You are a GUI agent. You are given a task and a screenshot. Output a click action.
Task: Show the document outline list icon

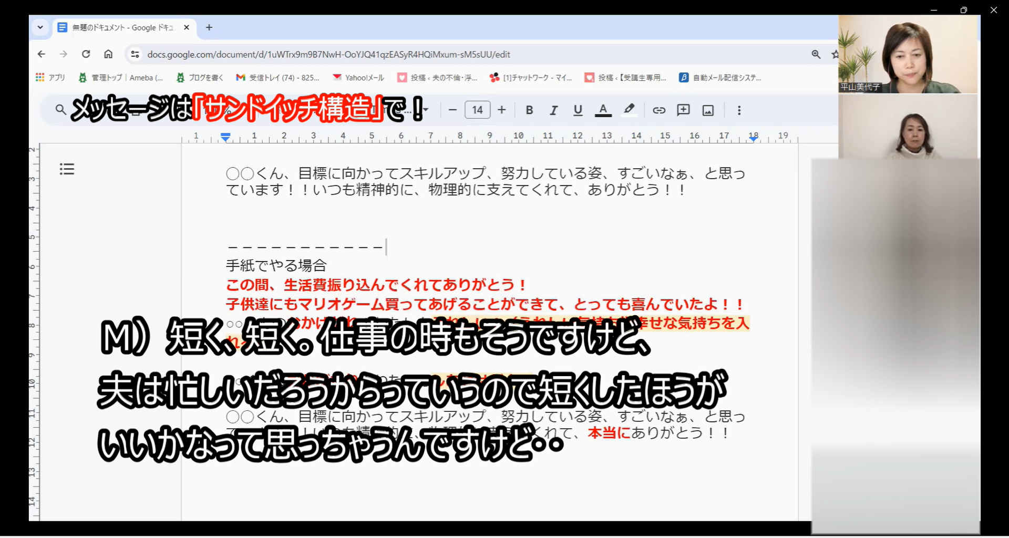coord(67,169)
